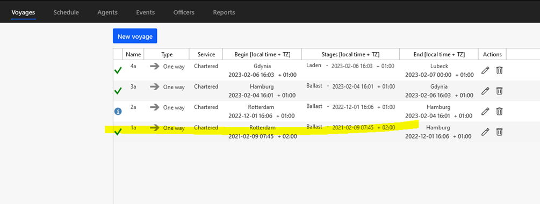Screen dimensions: 540x204
Task: Go to the Events tab
Action: pos(145,12)
